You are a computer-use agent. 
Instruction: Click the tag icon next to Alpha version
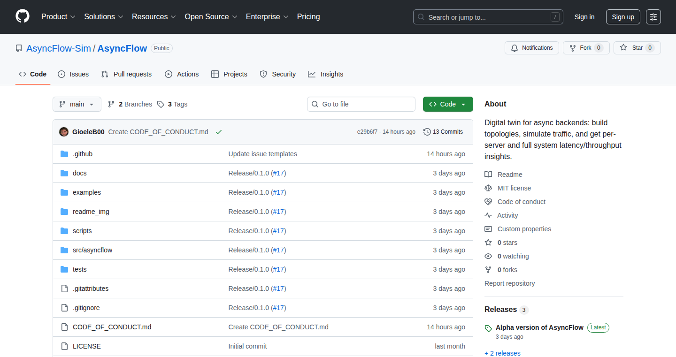click(x=488, y=328)
